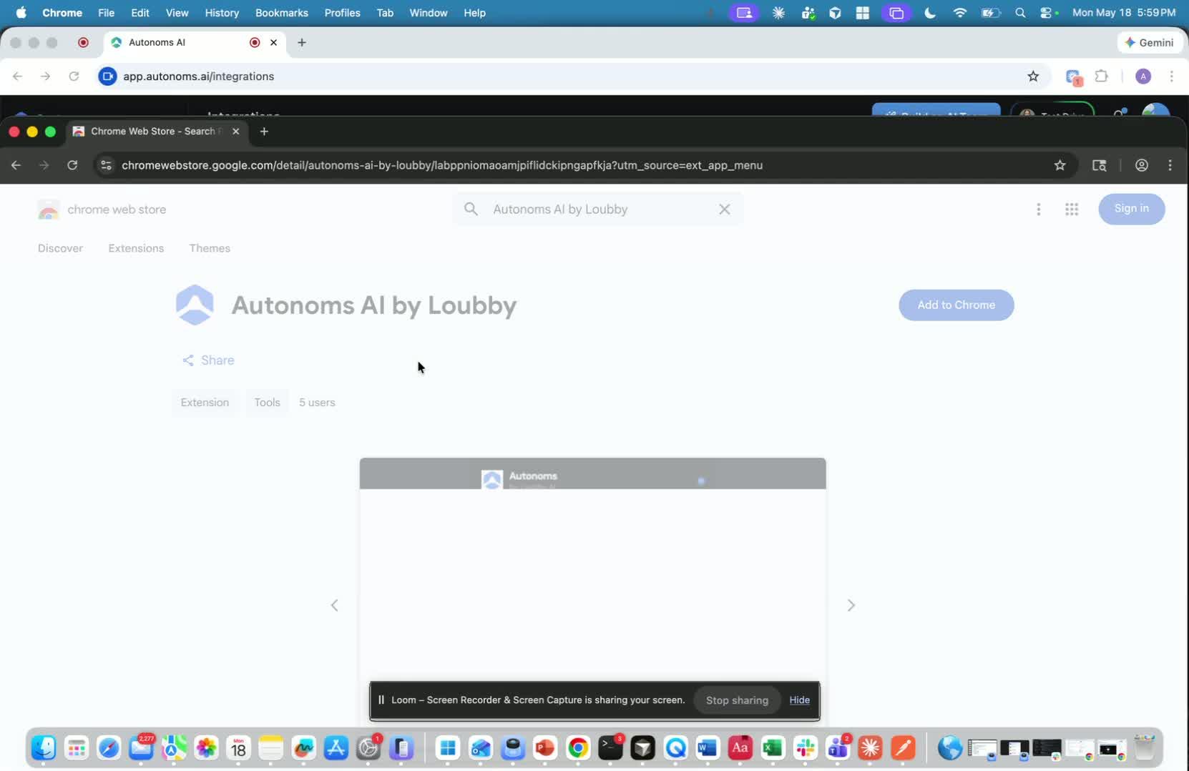
Task: Open Spotlight search in the menu bar
Action: point(1020,13)
